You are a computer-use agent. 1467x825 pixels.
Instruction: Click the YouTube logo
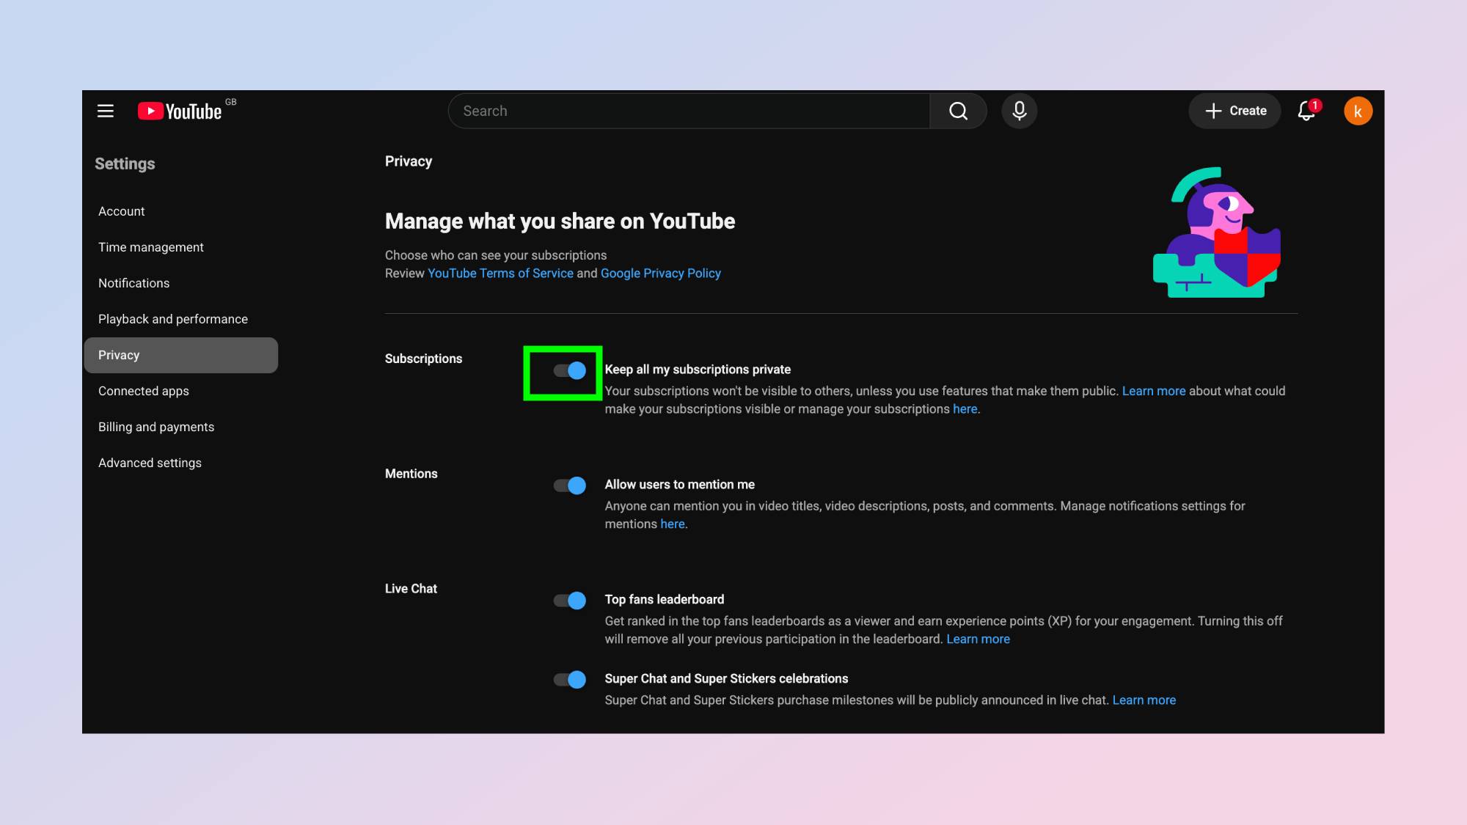coord(180,111)
